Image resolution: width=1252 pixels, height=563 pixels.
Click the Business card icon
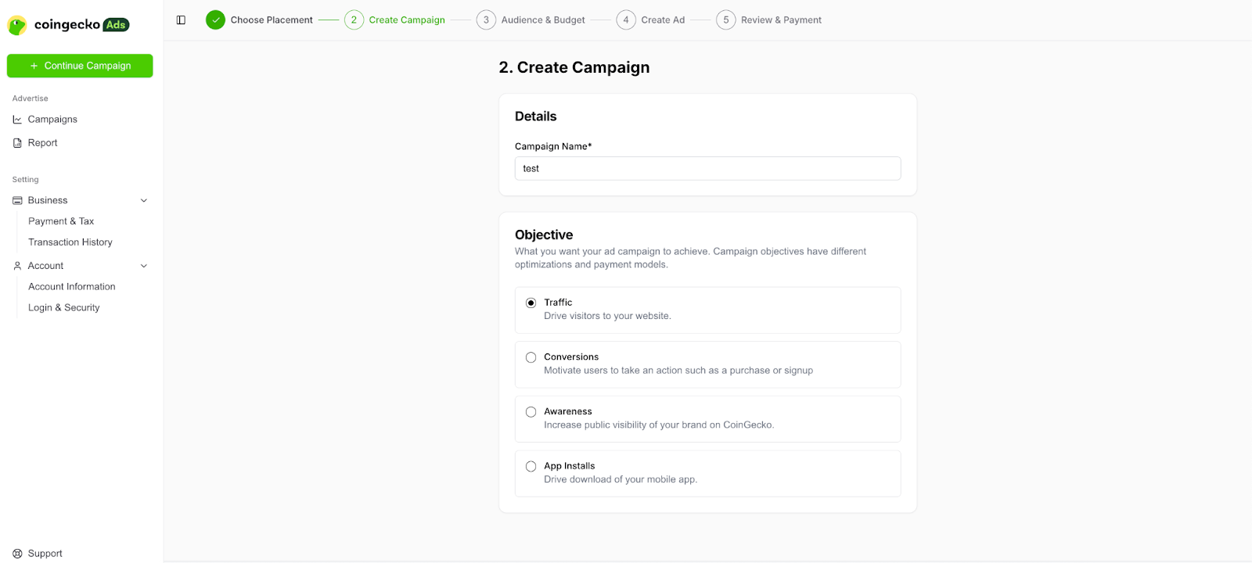point(17,201)
